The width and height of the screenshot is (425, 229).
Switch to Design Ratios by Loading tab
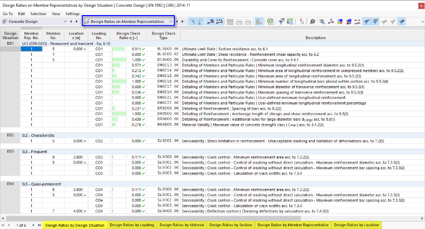[132, 225]
